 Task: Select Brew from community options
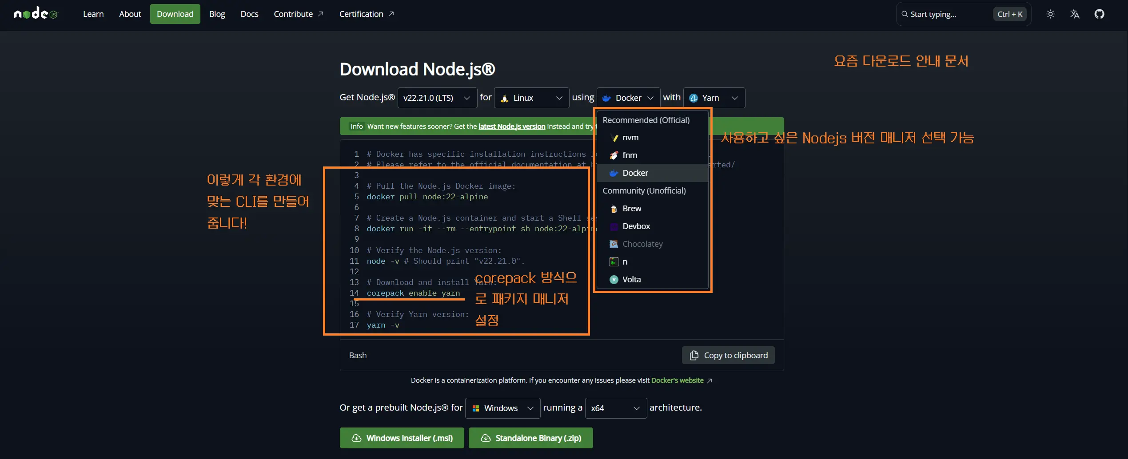tap(652, 209)
